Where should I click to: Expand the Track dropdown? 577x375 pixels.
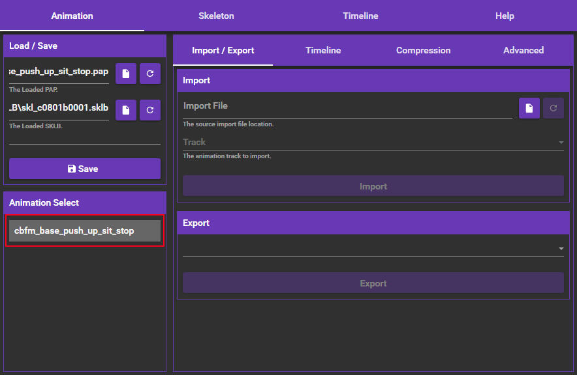click(373, 143)
